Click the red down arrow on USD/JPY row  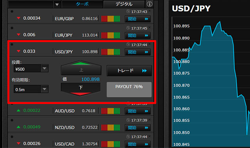pos(18,51)
